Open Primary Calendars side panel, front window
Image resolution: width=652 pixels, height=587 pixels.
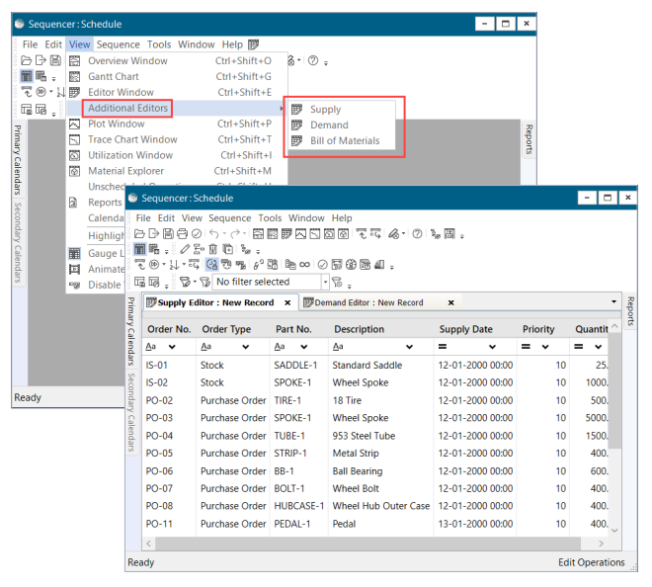[131, 332]
